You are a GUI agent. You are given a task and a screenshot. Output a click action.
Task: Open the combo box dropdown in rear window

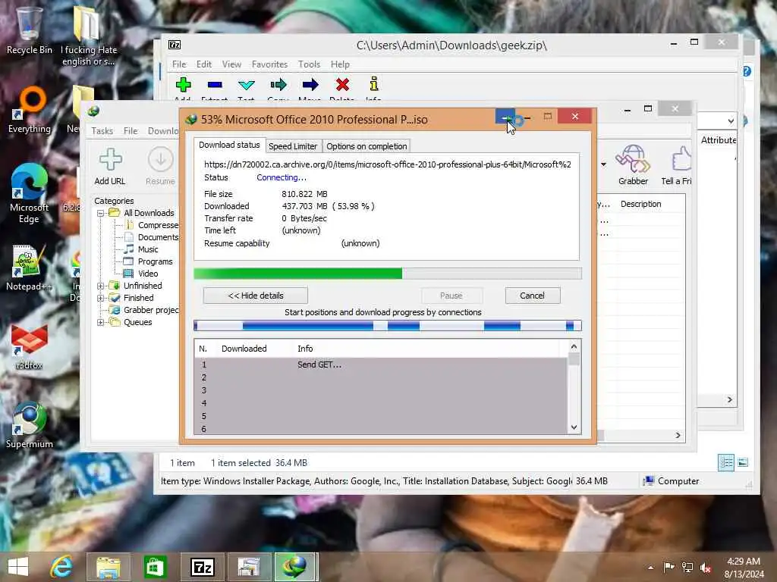731,120
